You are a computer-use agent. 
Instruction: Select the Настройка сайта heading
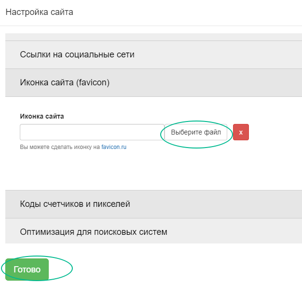[39, 12]
